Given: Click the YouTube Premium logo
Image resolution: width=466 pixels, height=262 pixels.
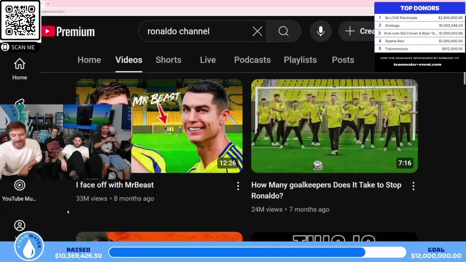Looking at the screenshot, I should click(x=68, y=32).
